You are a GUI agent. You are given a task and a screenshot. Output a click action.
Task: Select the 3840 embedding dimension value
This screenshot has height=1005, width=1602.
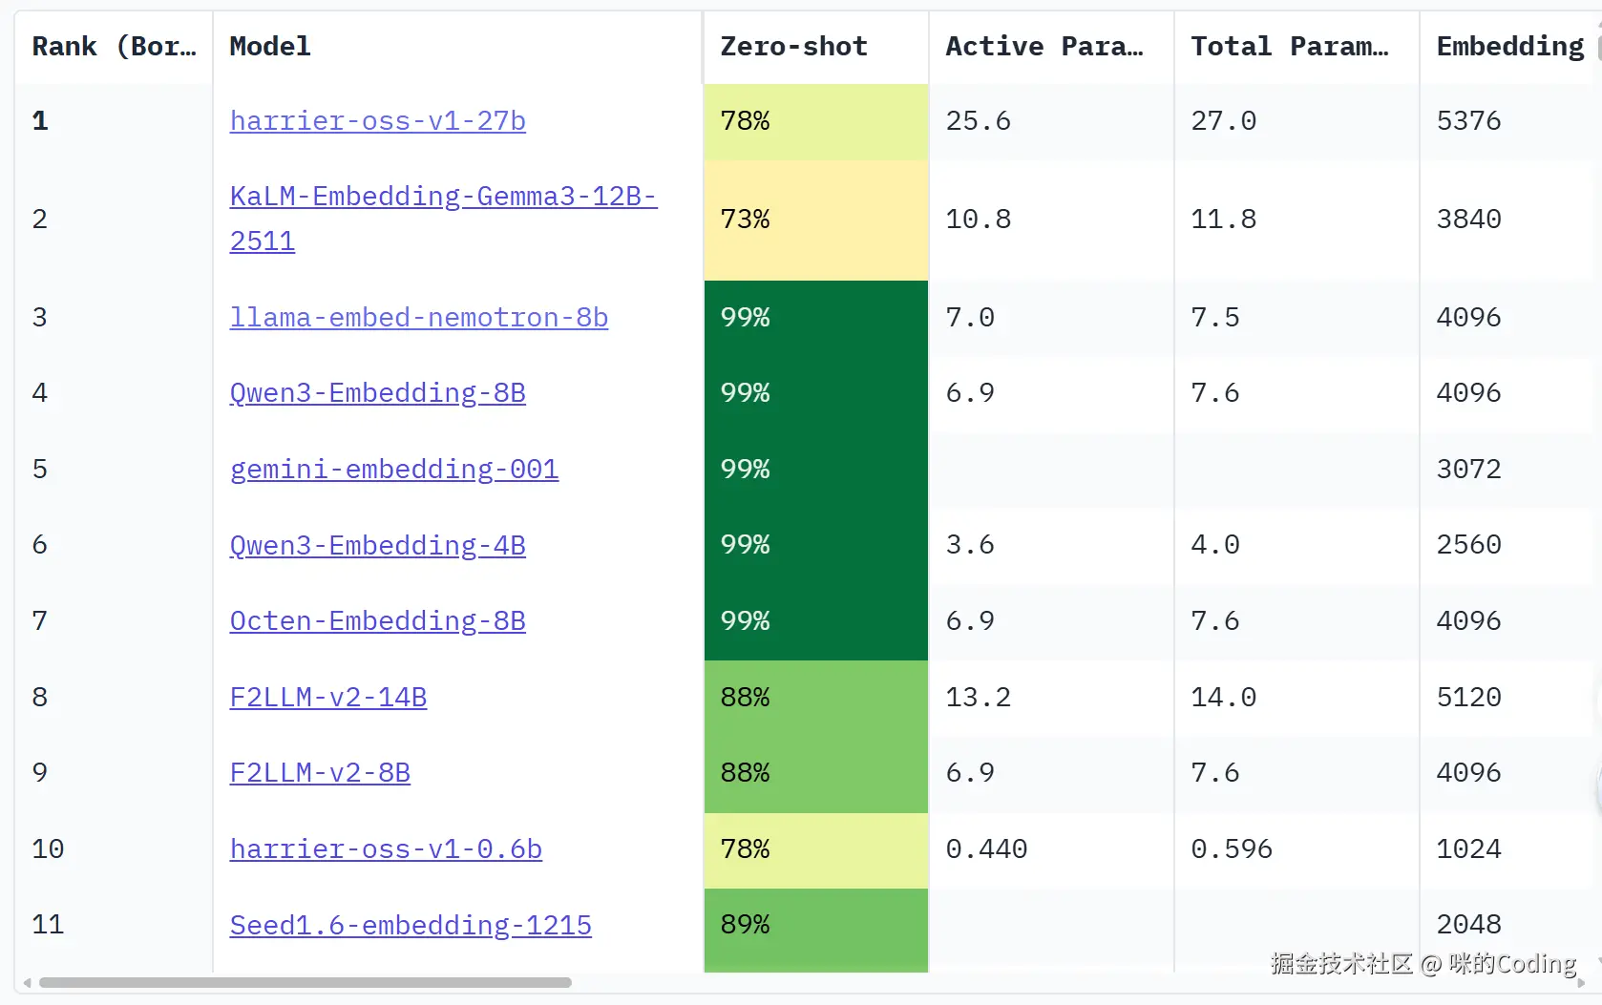tap(1468, 220)
